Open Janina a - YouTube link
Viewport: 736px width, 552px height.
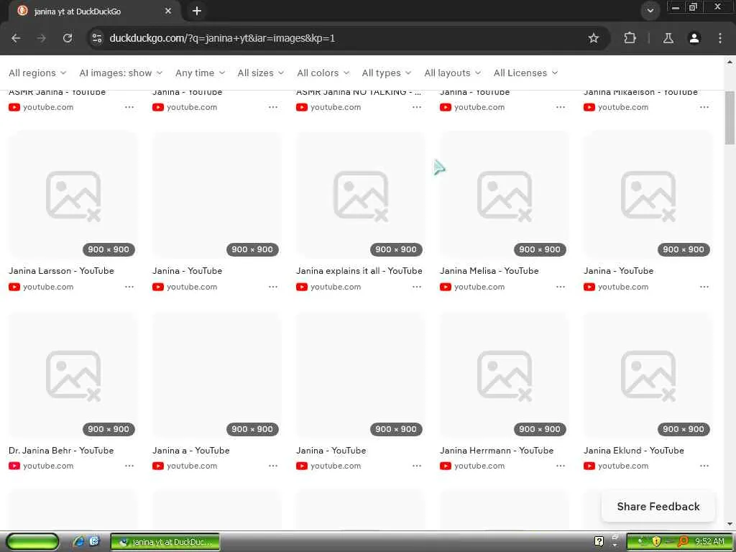coord(191,451)
